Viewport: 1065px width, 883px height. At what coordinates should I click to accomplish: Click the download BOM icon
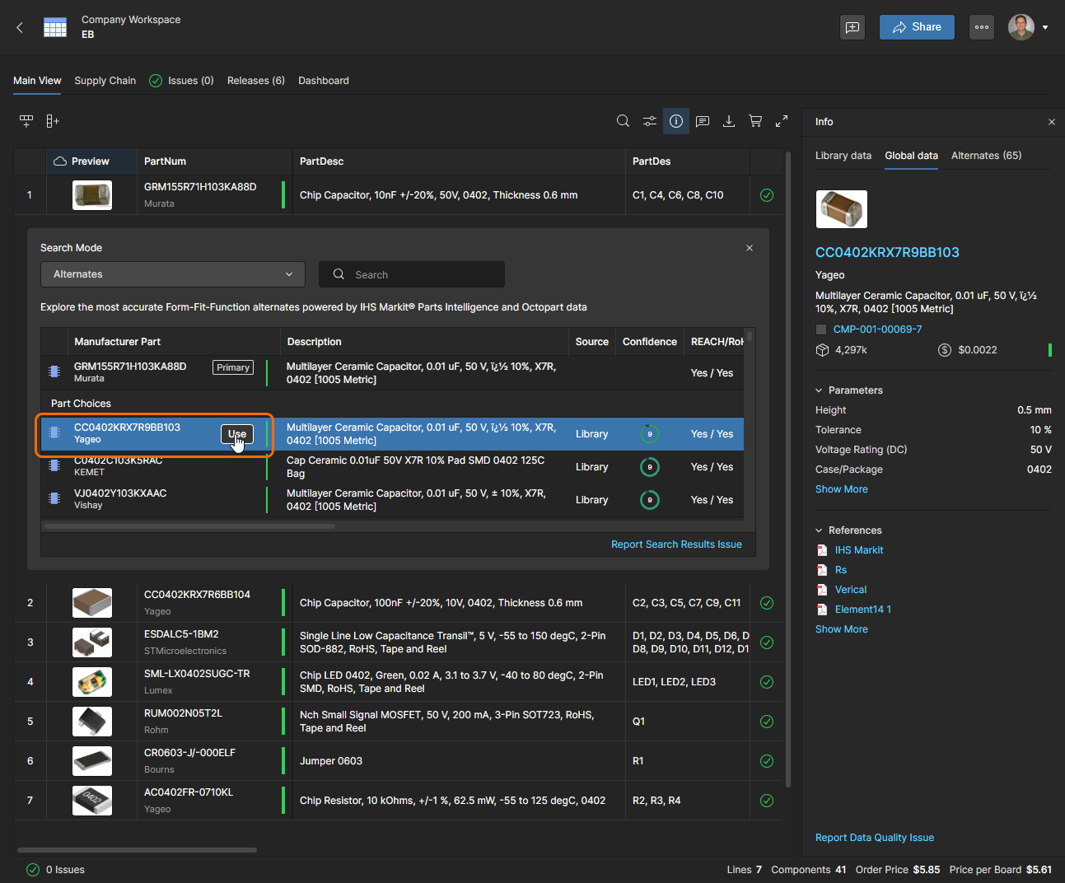tap(729, 121)
